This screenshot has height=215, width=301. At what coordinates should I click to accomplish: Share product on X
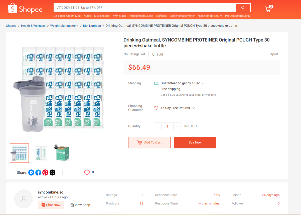pyautogui.click(x=52, y=172)
